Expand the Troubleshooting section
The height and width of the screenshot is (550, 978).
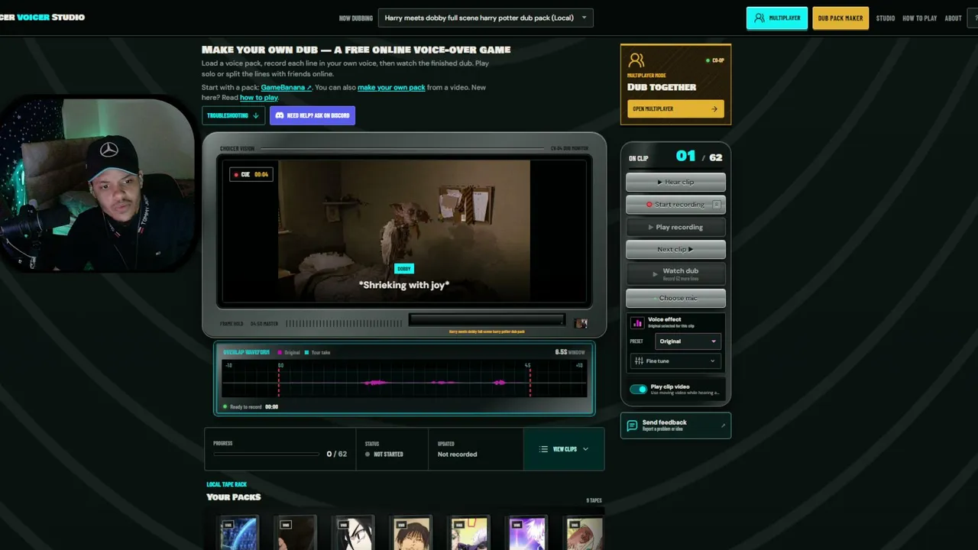[x=233, y=115]
